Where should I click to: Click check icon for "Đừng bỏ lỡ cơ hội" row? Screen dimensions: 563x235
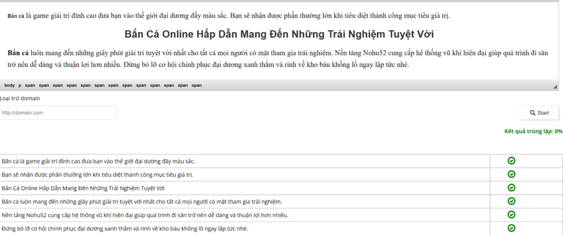[x=511, y=228]
